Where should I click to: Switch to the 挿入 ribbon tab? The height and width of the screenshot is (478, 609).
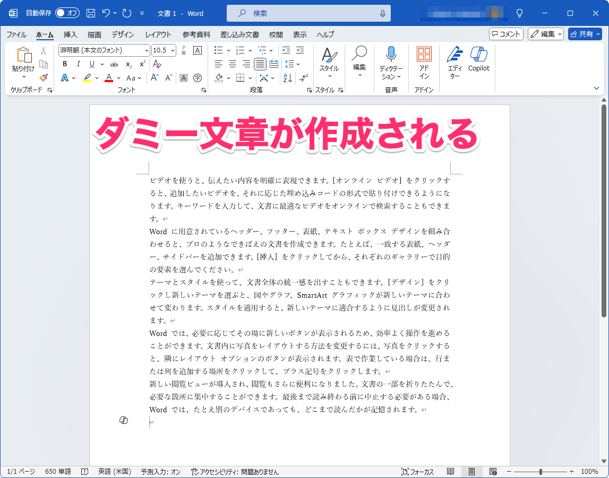click(x=70, y=34)
